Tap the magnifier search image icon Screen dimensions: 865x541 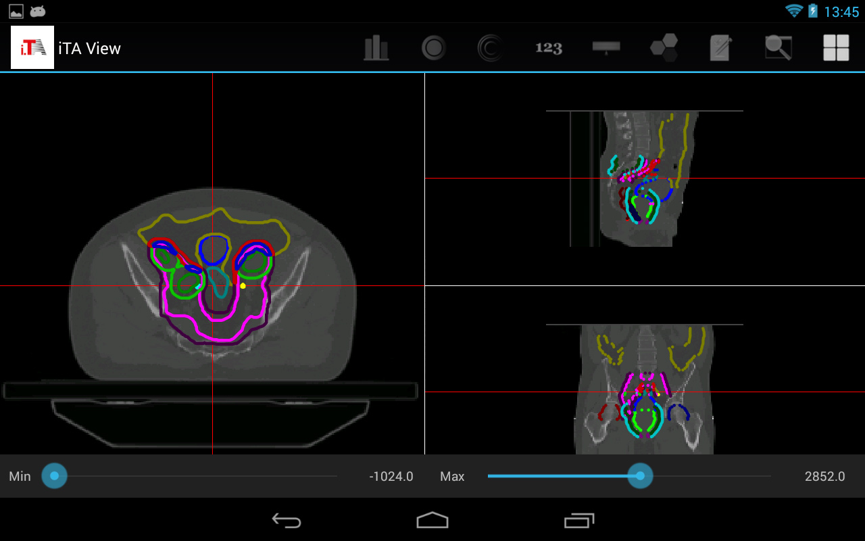(x=778, y=48)
